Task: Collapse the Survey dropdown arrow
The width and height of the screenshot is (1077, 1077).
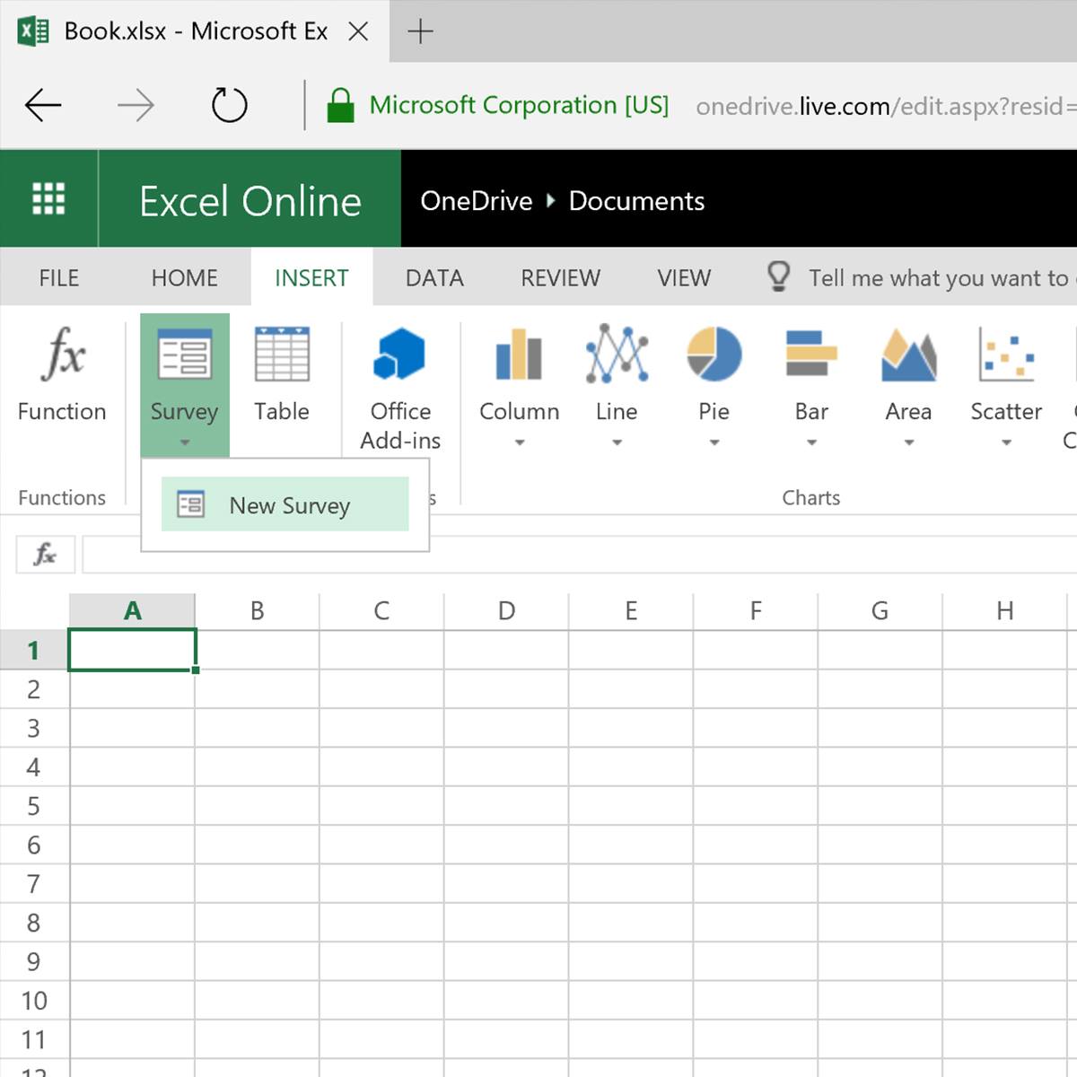Action: pos(185,442)
